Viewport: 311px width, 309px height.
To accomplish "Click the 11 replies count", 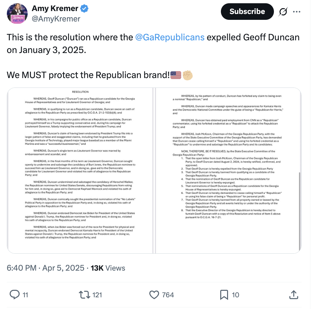I will (25, 295).
